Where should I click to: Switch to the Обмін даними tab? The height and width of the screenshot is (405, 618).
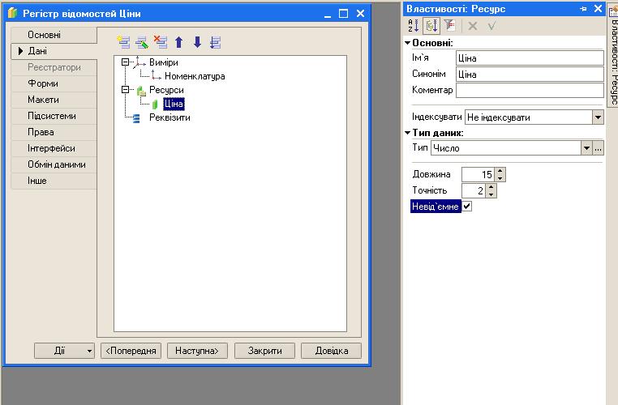click(54, 164)
